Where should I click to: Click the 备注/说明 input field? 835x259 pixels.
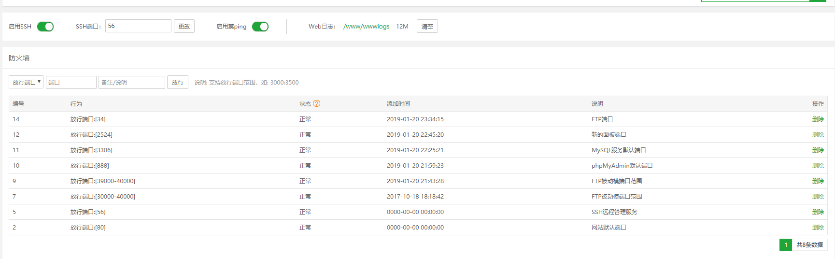132,82
